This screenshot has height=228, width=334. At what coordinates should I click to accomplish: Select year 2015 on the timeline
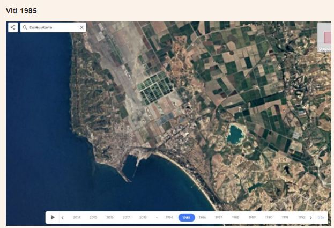93,217
